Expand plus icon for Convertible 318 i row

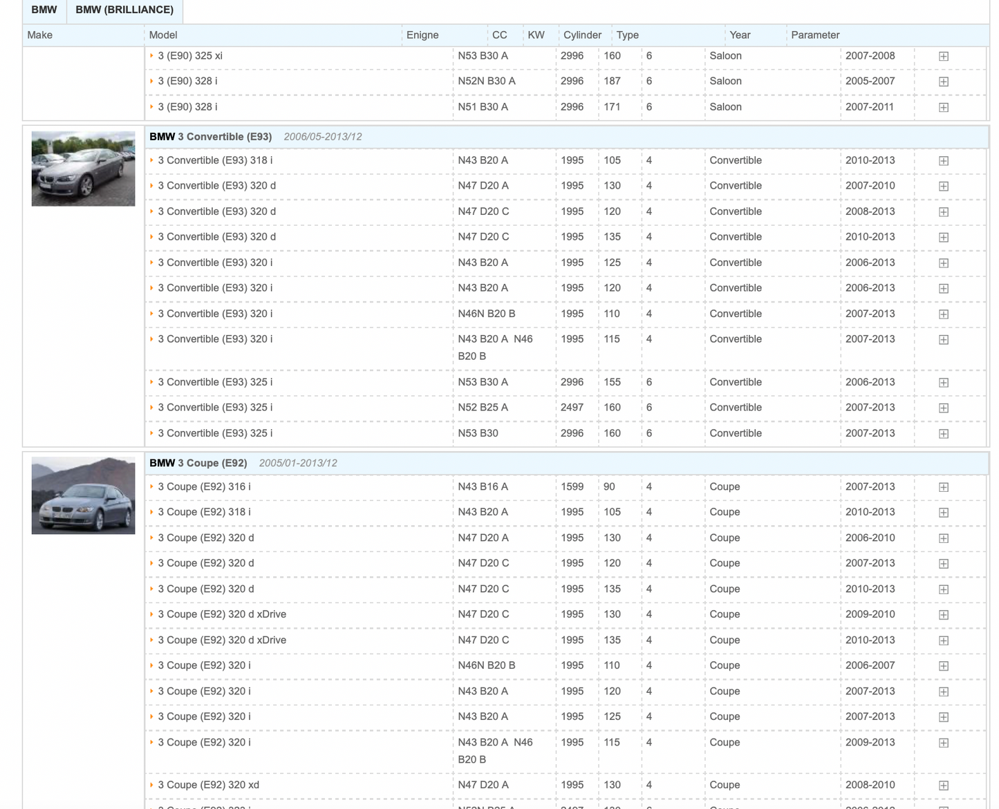click(x=943, y=160)
